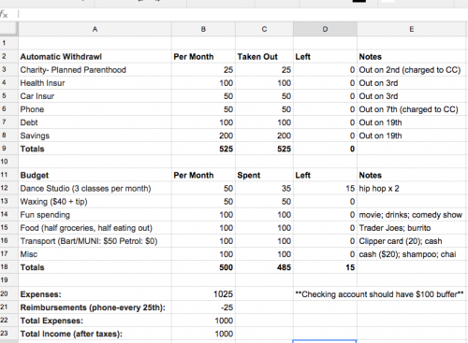The image size is (468, 343).
Task: Click 'Taken Out' header cell
Action: point(264,57)
